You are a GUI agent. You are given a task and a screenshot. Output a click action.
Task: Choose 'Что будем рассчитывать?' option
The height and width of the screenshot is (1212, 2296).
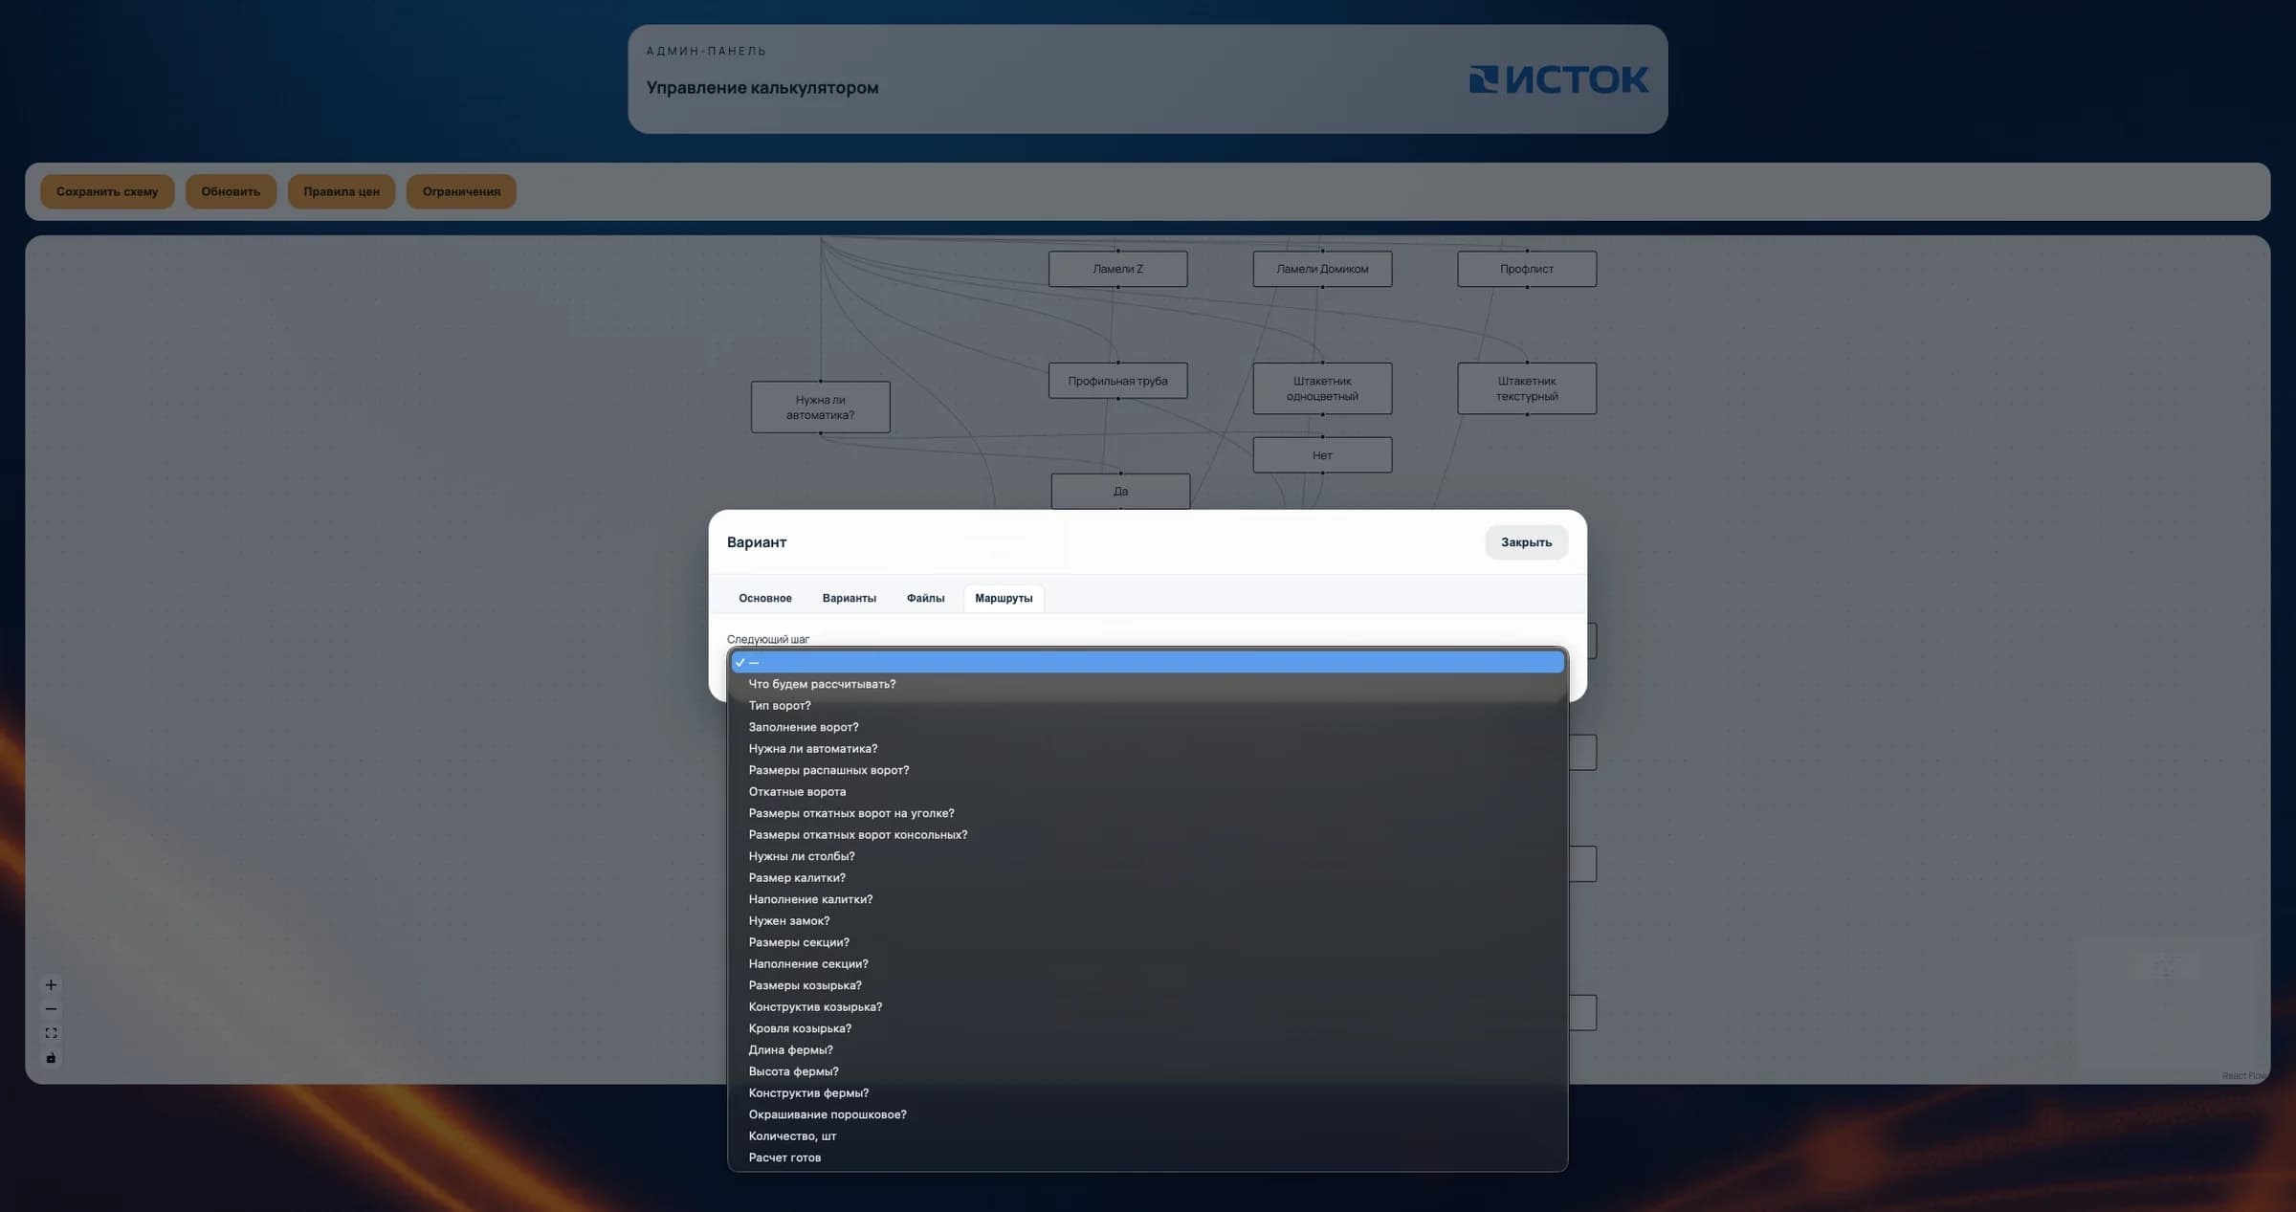(1148, 684)
